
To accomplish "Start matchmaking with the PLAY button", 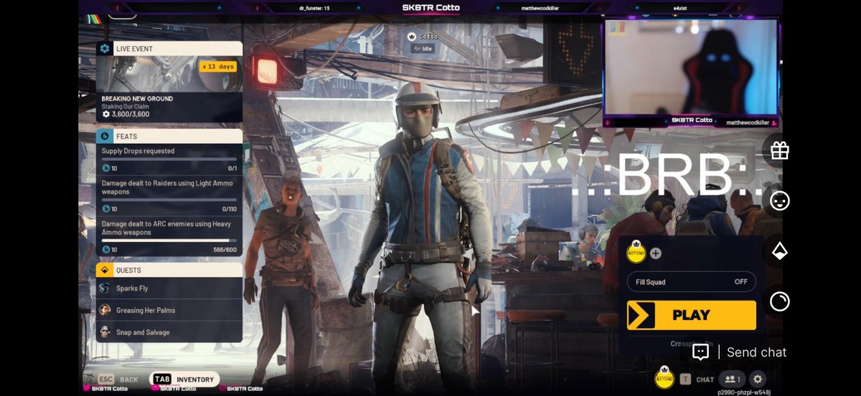I will [691, 315].
